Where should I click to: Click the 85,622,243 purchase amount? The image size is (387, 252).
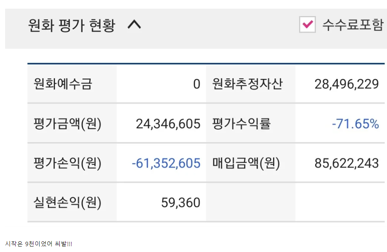[x=347, y=163]
